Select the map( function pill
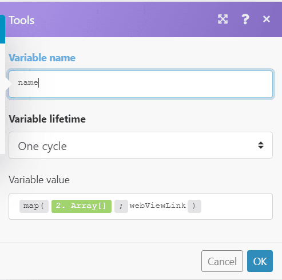The height and width of the screenshot is (280, 282). [x=34, y=206]
